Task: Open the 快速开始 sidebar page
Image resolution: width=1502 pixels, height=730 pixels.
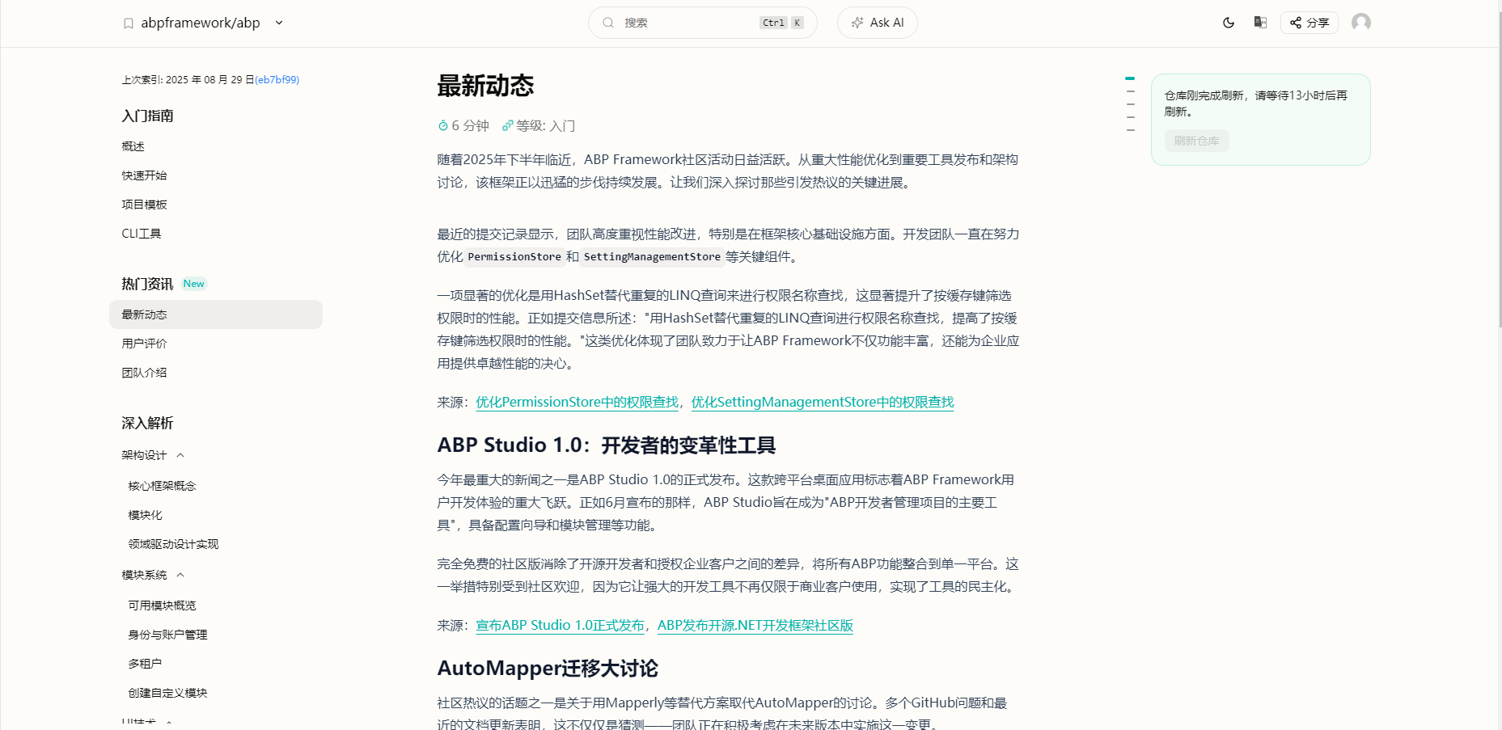Action: [145, 175]
